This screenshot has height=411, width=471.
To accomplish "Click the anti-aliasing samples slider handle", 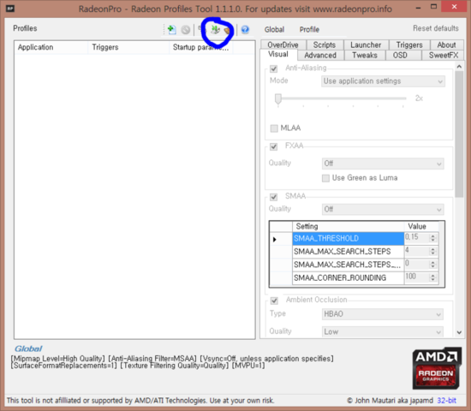I will click(x=278, y=98).
